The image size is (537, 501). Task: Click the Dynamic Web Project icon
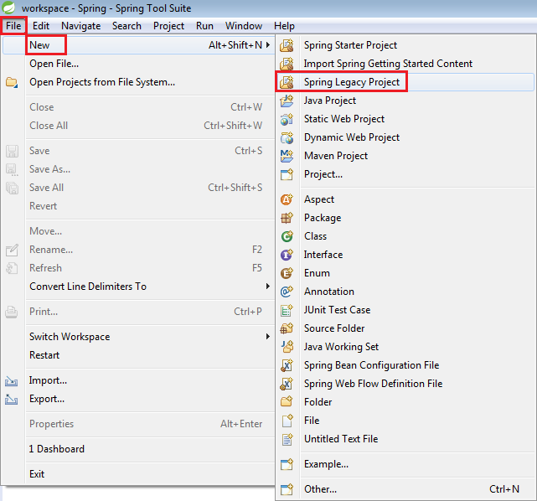[x=287, y=137]
